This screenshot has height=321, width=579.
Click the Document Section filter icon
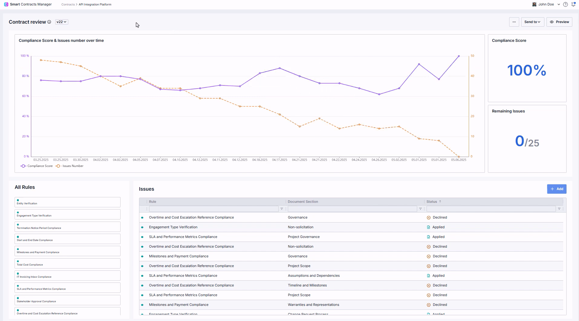(421, 209)
